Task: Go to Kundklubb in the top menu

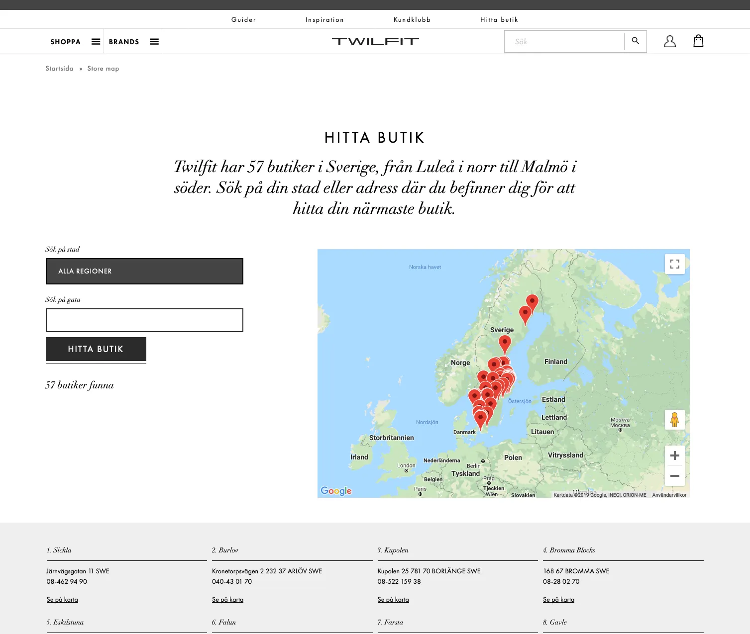Action: (411, 19)
